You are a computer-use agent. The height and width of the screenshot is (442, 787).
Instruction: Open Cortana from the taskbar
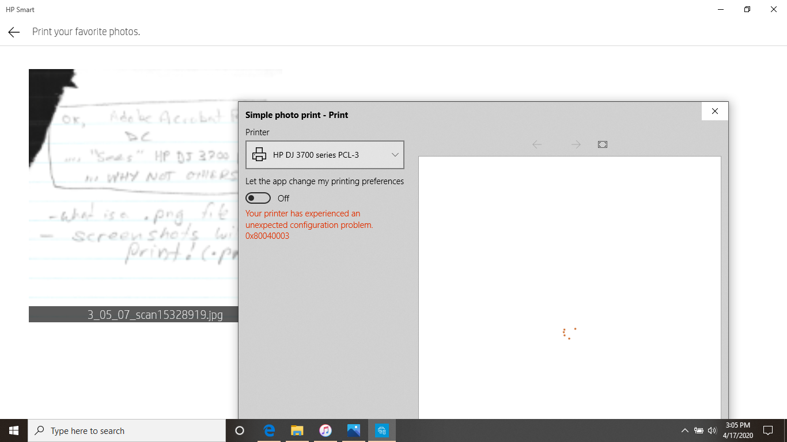tap(240, 430)
